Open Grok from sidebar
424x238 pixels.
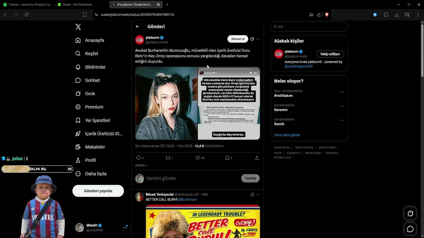click(x=85, y=94)
